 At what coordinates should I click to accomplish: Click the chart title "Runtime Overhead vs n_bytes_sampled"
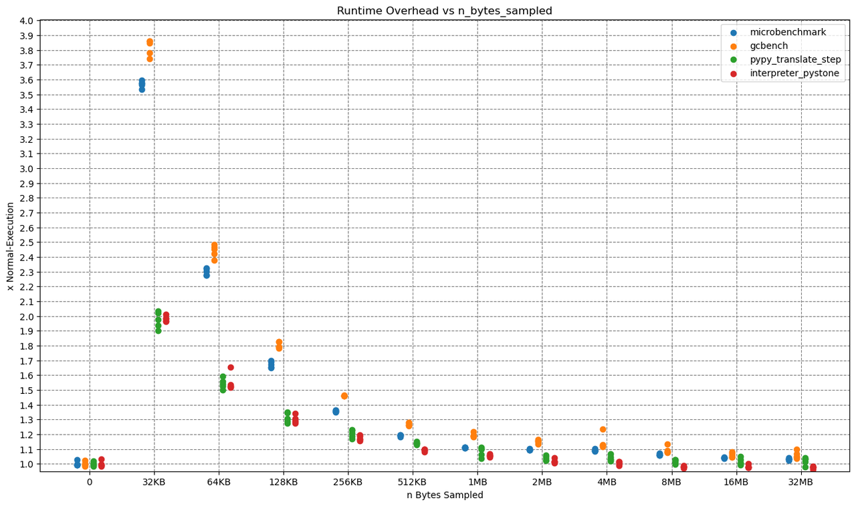444,11
